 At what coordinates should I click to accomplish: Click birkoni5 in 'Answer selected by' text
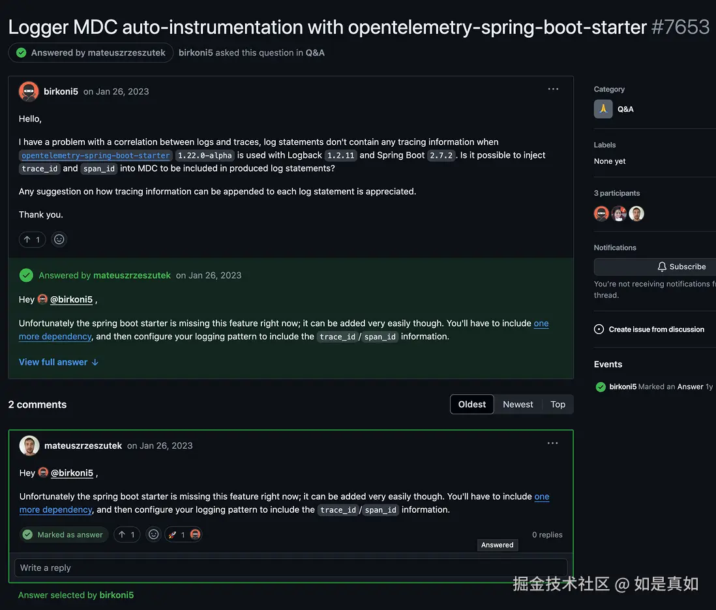point(117,595)
